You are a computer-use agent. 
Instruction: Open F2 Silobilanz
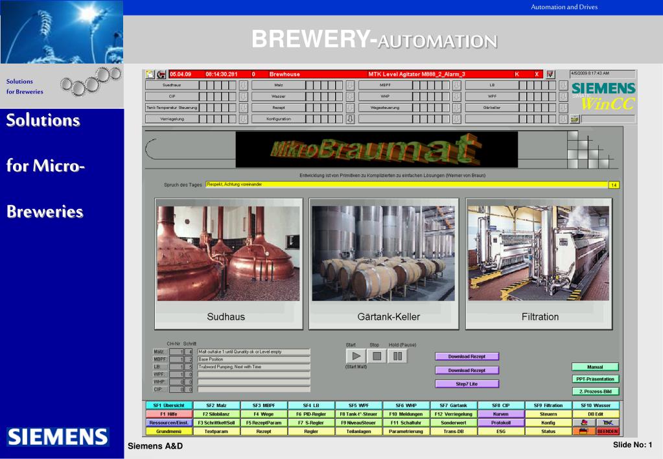click(216, 414)
